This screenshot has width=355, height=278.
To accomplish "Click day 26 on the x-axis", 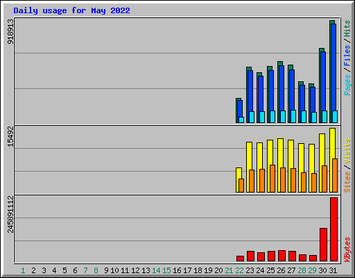I will pos(281,270).
